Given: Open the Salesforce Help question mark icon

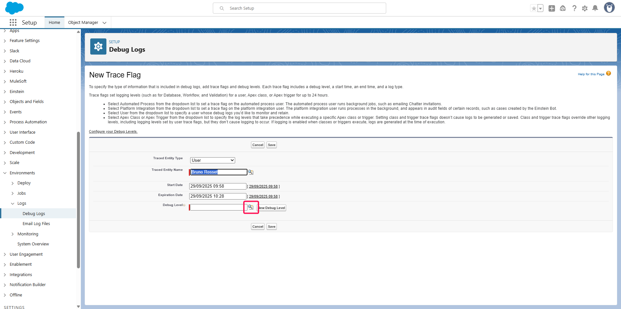Looking at the screenshot, I should click(x=574, y=8).
